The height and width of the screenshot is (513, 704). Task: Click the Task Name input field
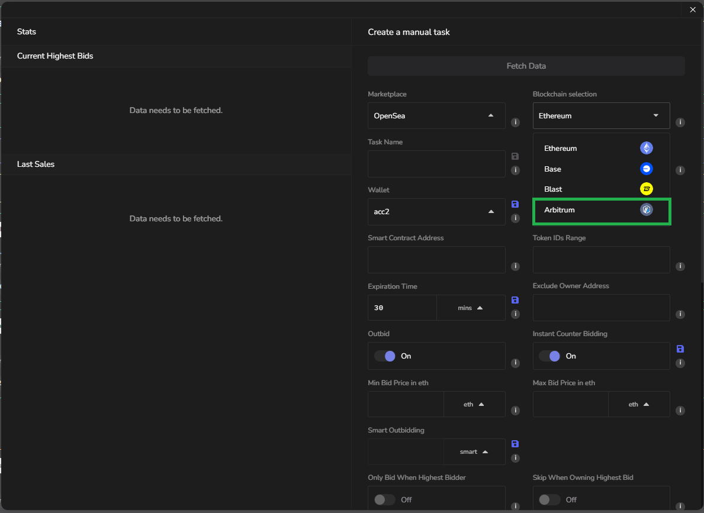coord(436,164)
